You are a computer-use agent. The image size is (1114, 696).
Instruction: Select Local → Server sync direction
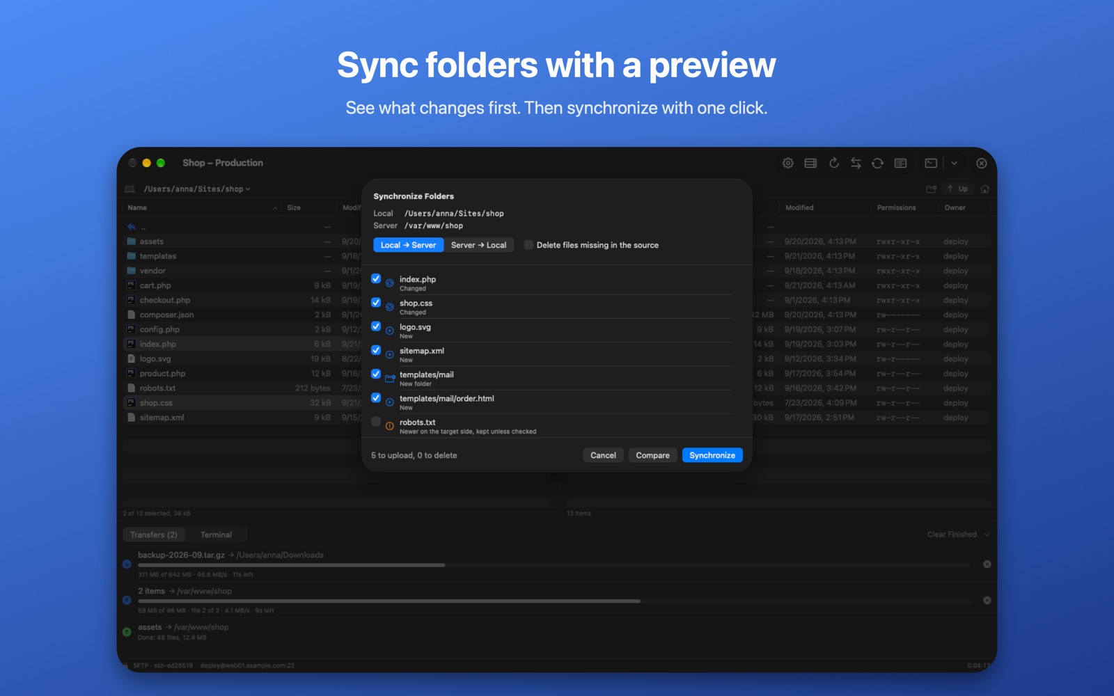[408, 245]
